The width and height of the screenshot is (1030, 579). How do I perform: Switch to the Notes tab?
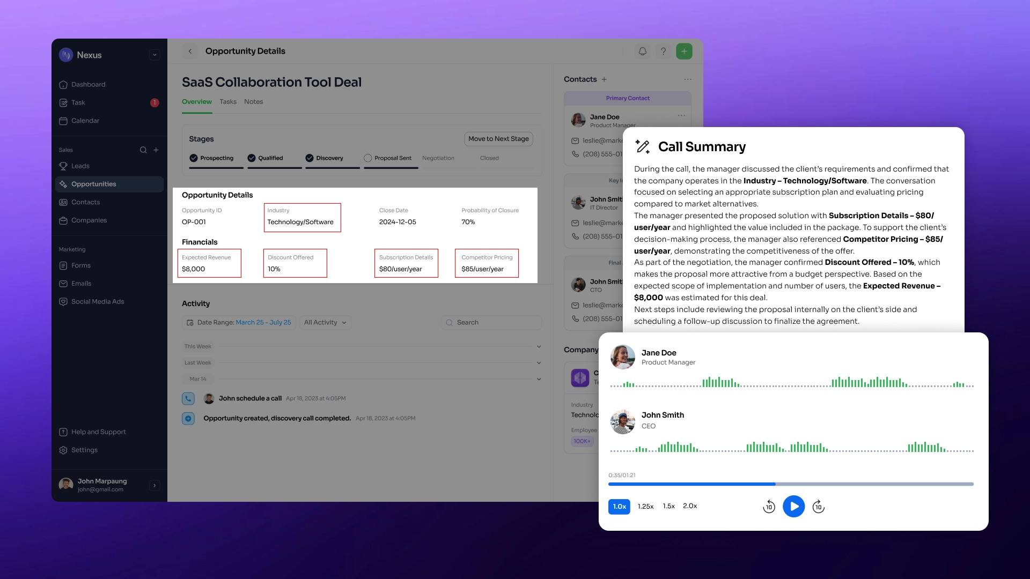pyautogui.click(x=254, y=101)
